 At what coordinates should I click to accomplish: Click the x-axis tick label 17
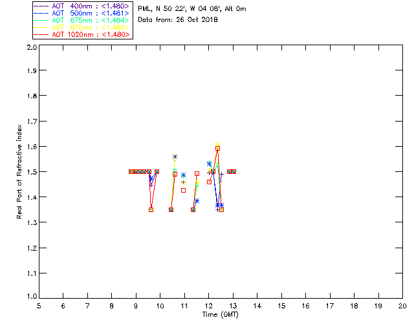pos(330,306)
